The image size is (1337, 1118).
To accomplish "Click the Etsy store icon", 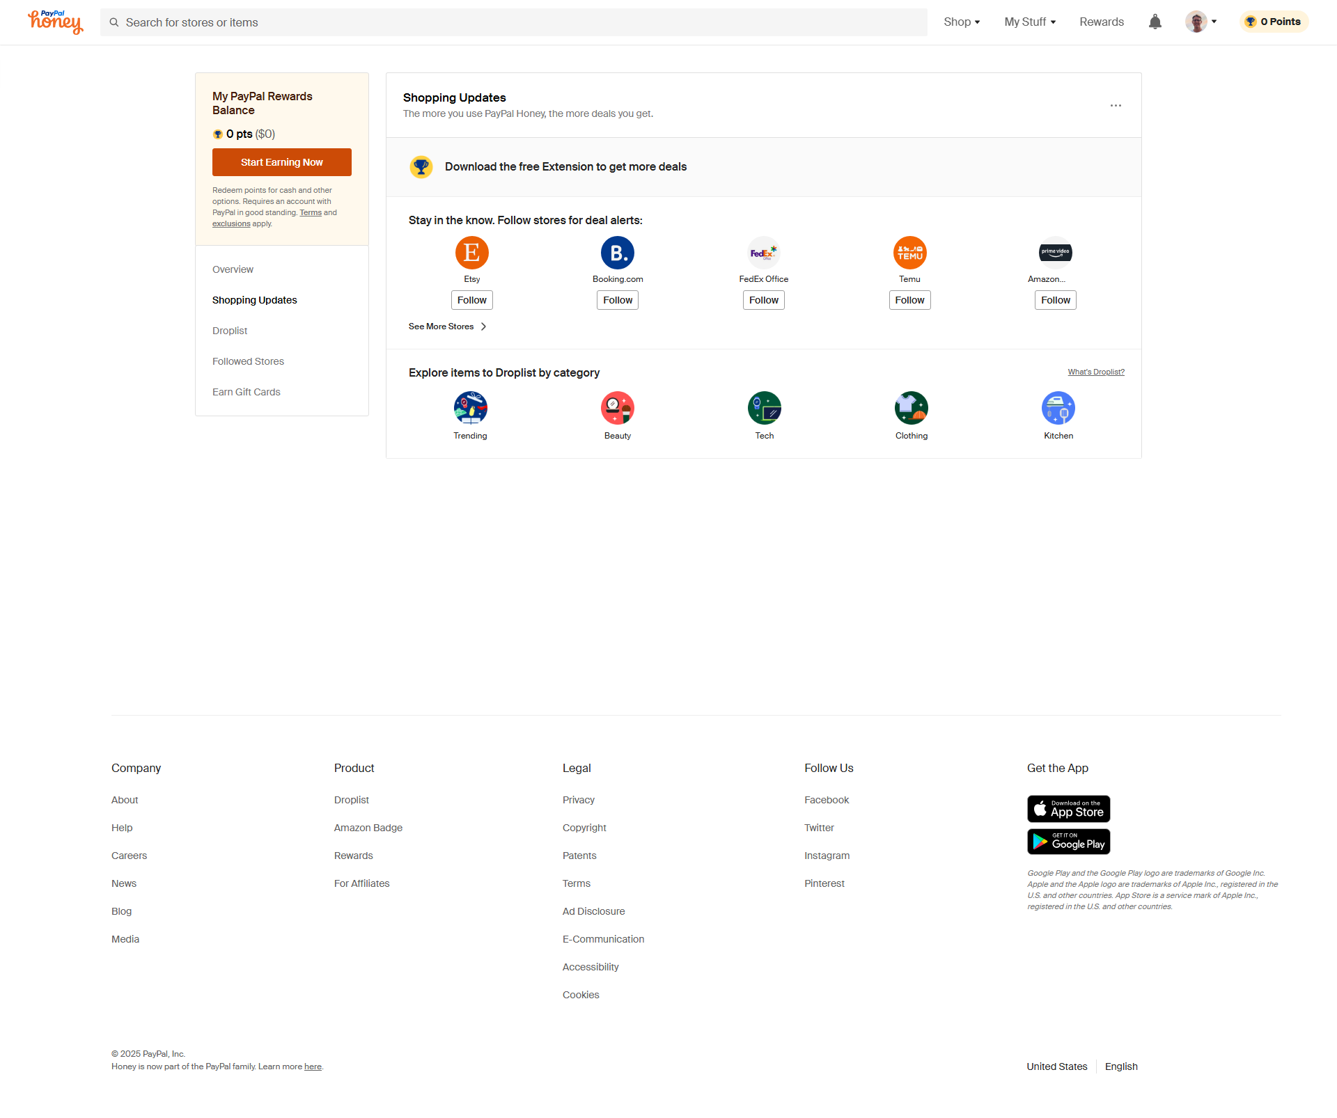I will point(471,253).
